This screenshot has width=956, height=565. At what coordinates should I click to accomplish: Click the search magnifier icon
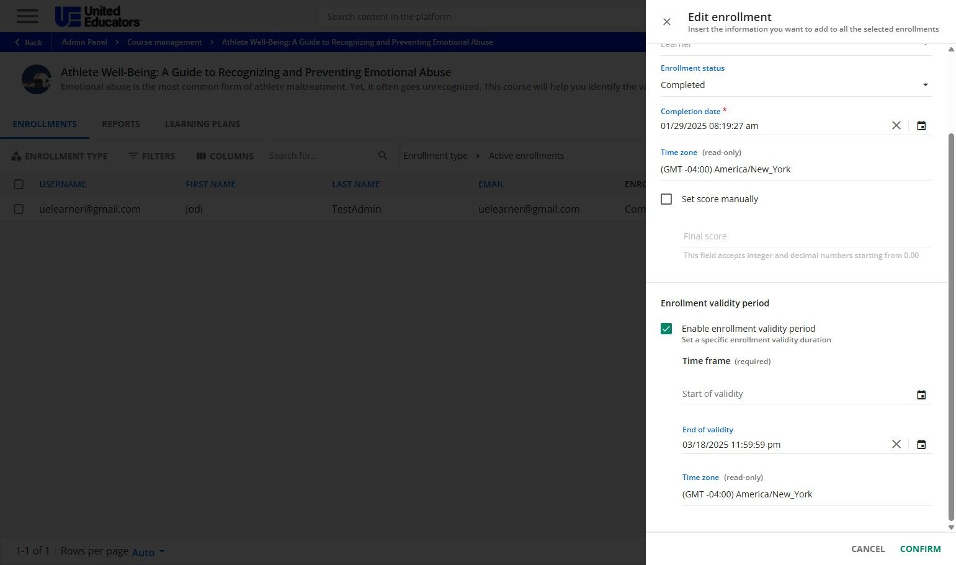pos(383,156)
